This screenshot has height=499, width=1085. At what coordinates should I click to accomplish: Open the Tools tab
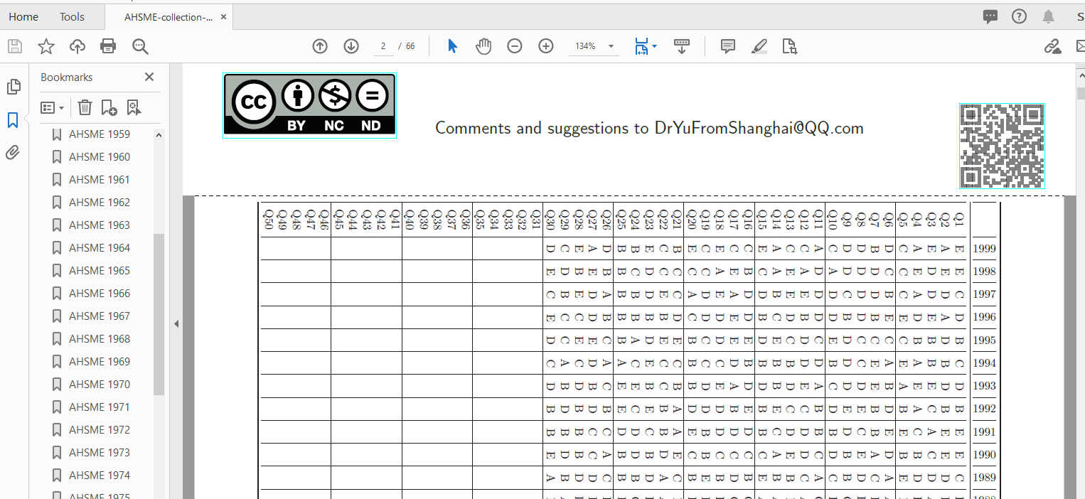pyautogui.click(x=72, y=17)
